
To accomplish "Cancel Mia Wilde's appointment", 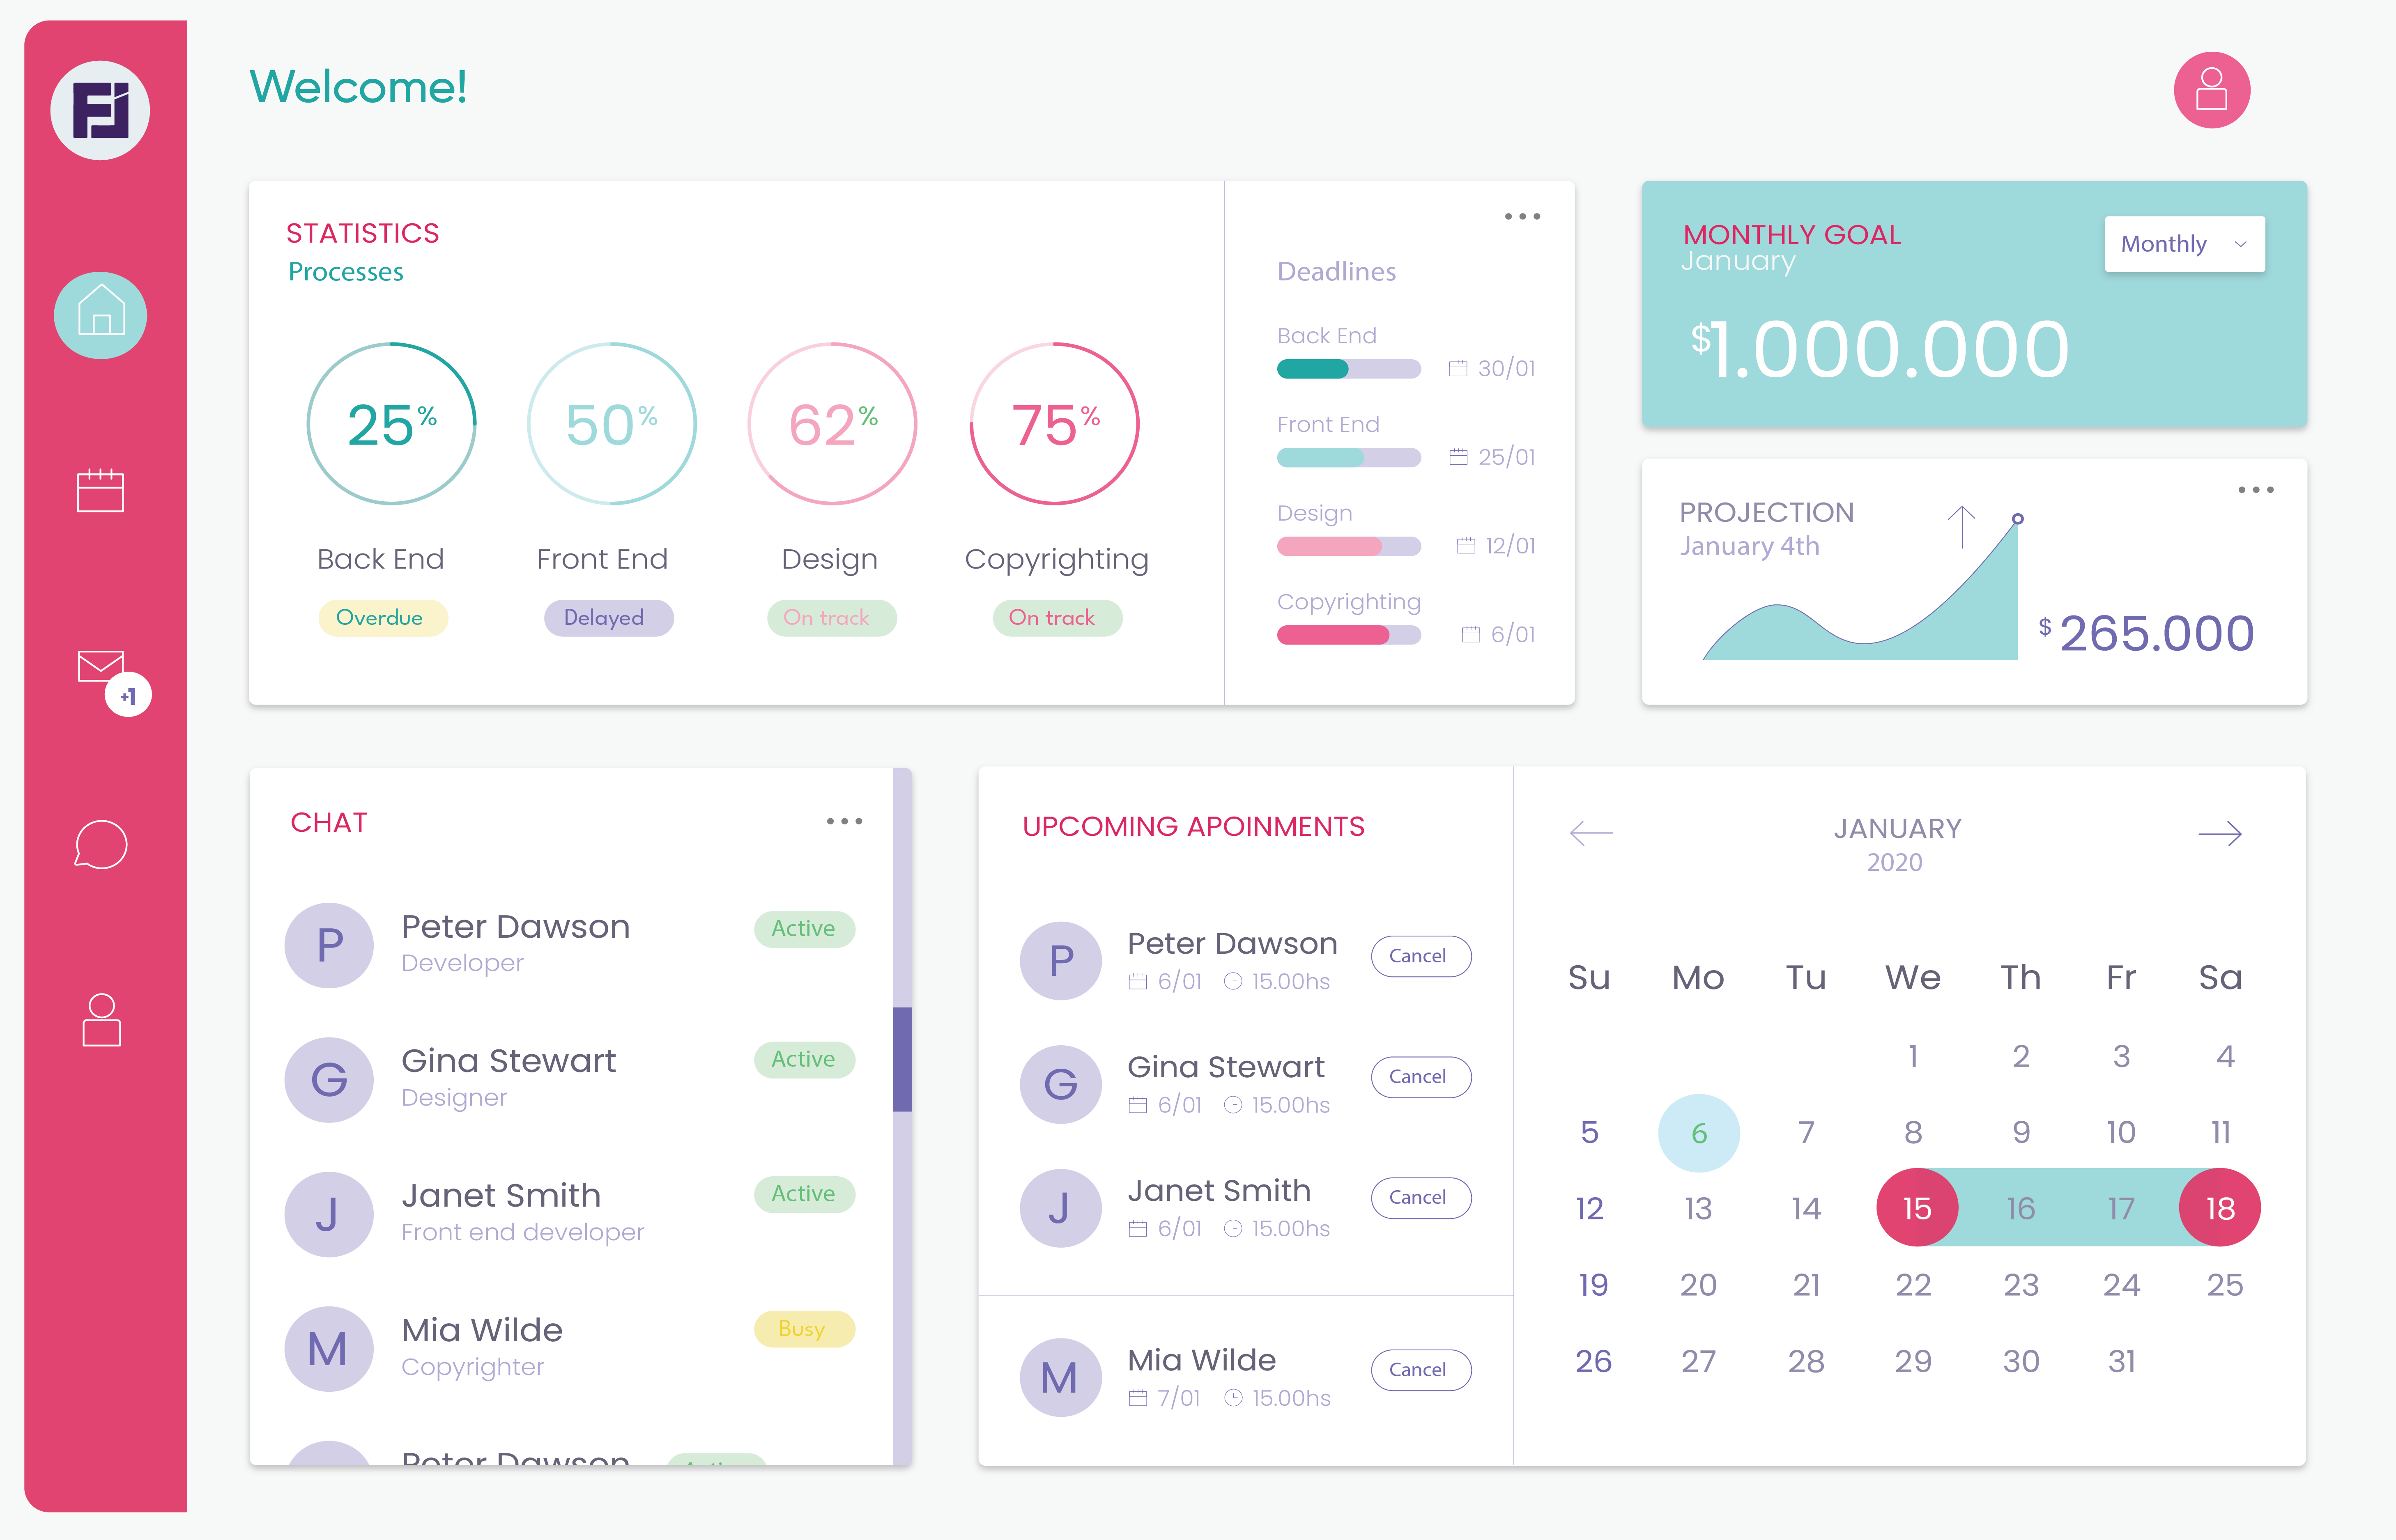I will [1421, 1370].
